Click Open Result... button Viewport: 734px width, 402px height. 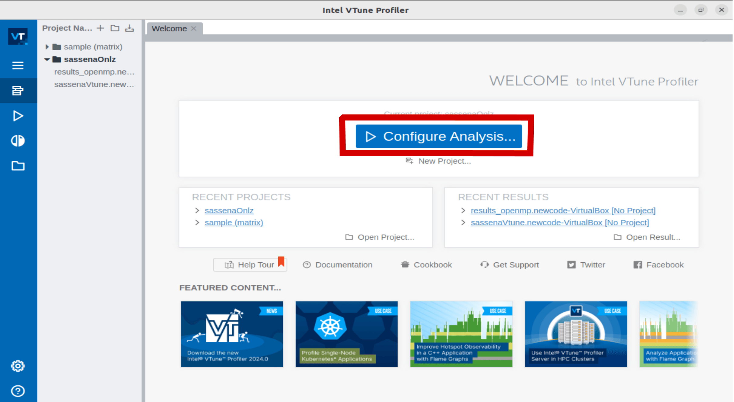pos(647,237)
